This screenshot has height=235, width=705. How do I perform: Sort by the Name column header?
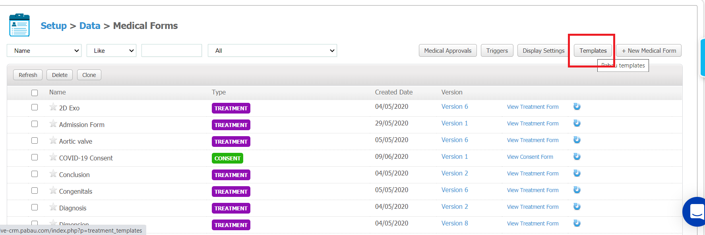coord(58,92)
